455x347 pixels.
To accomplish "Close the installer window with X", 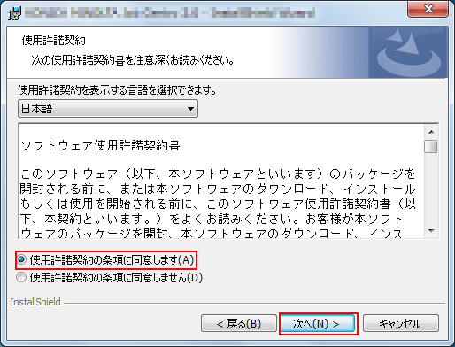I will (428, 9).
